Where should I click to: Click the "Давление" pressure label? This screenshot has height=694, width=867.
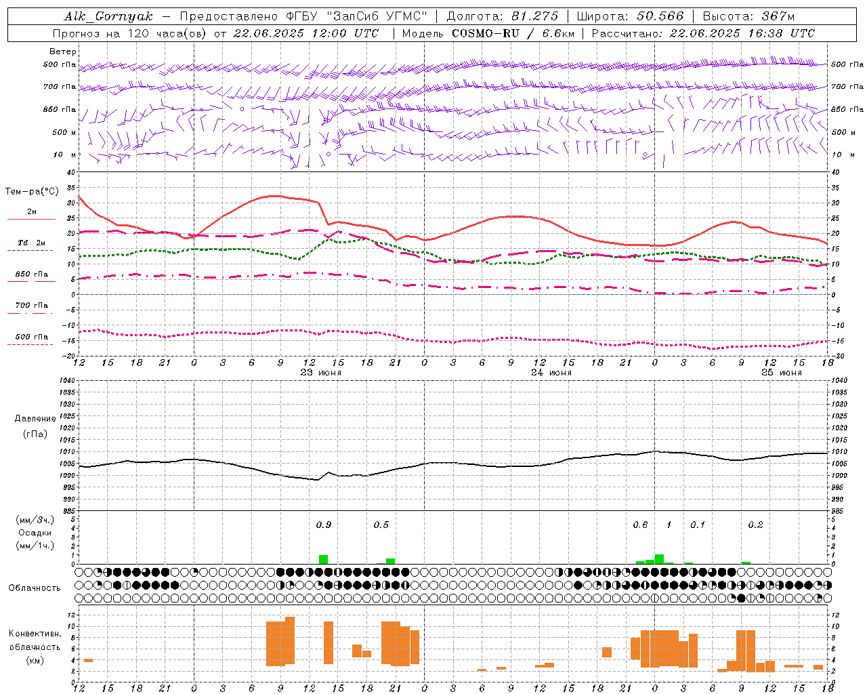[x=35, y=419]
